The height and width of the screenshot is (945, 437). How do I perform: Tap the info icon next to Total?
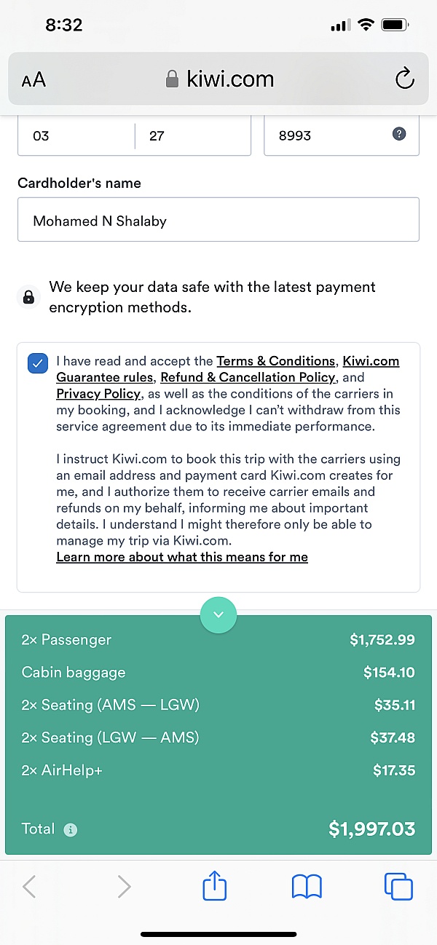point(69,829)
